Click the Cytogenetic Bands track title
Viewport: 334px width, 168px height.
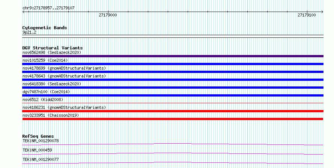[45, 28]
